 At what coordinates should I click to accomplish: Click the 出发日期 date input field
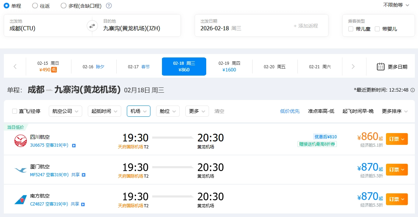(x=226, y=25)
